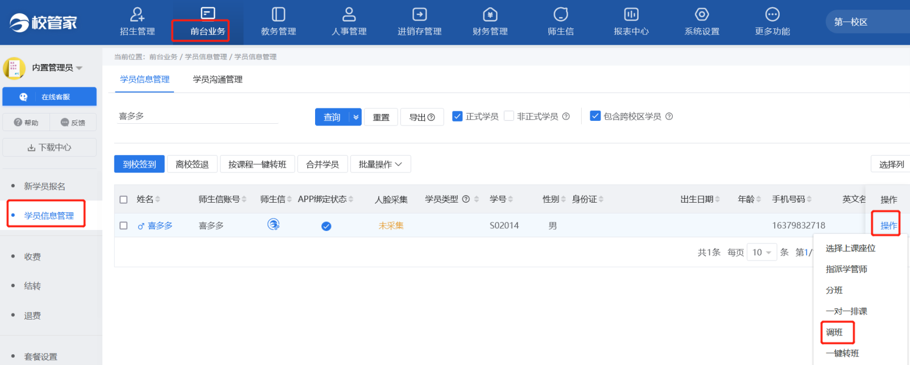Click APP bound checkmark in 喜多多 row
This screenshot has width=910, height=365.
[x=326, y=226]
